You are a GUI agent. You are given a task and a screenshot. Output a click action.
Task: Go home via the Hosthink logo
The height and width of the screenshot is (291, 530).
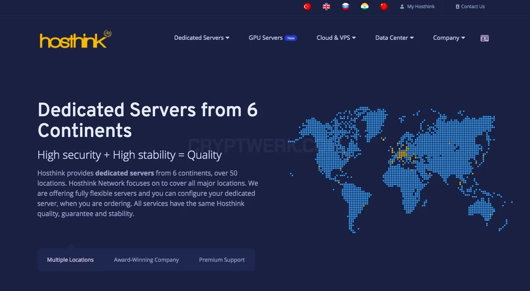[x=75, y=39]
